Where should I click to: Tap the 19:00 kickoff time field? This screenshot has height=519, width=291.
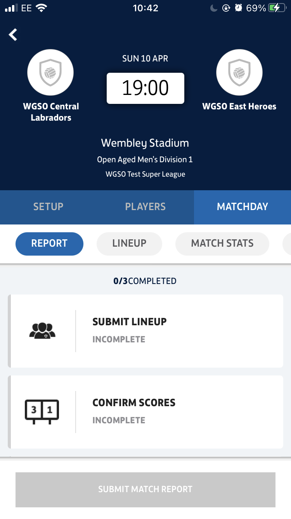pyautogui.click(x=145, y=88)
